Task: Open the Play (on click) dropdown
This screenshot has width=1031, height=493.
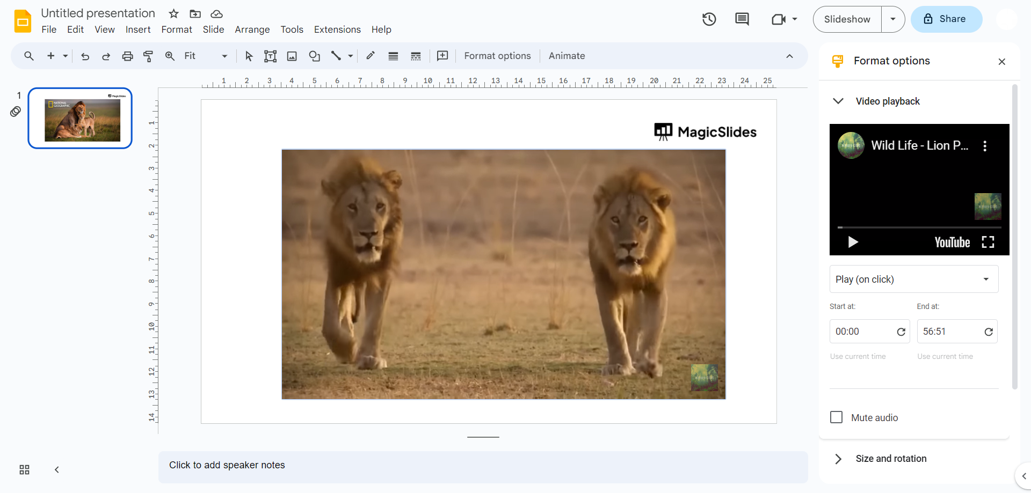Action: [x=913, y=279]
